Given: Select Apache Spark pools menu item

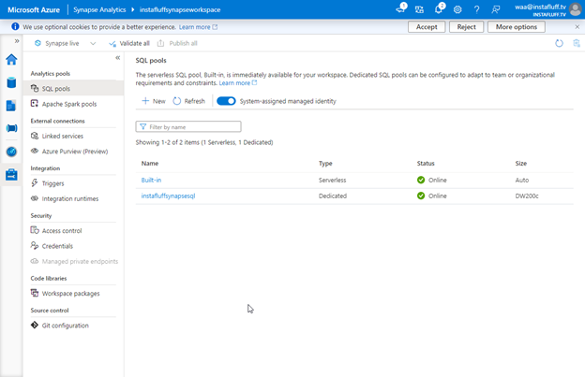Looking at the screenshot, I should [x=73, y=104].
